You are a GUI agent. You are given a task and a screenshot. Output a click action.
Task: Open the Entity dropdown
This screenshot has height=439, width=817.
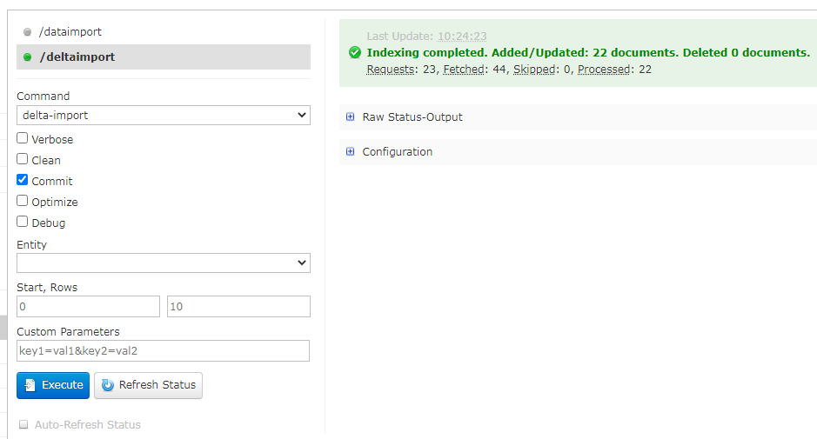(164, 263)
